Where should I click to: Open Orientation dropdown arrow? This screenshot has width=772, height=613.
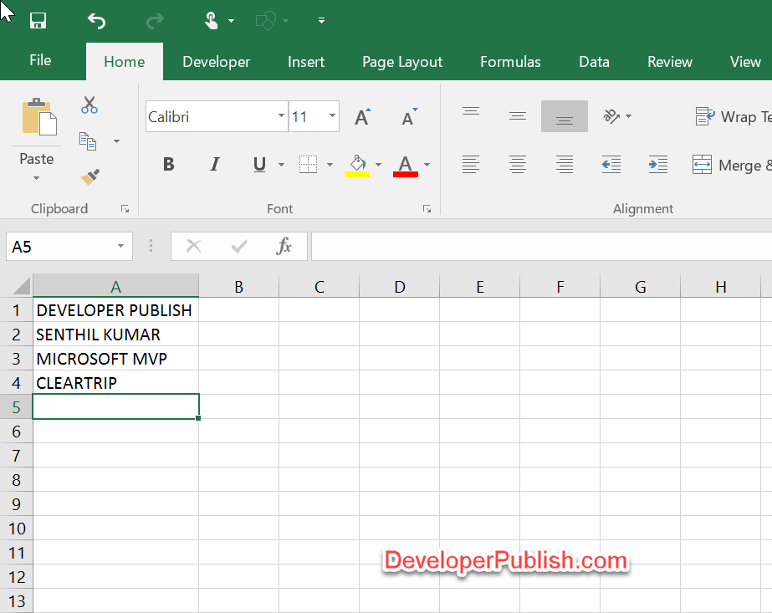point(628,116)
